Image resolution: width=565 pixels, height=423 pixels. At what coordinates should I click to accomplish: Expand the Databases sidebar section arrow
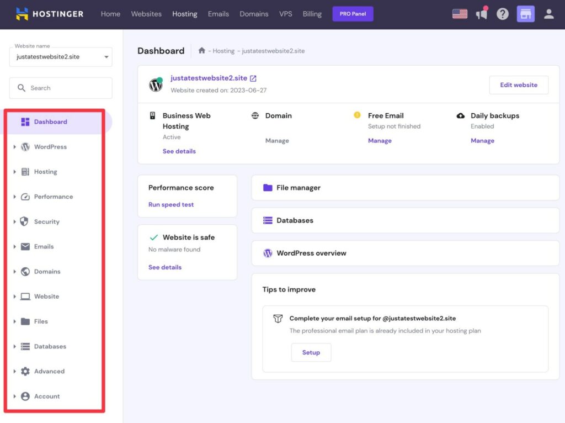click(x=14, y=346)
